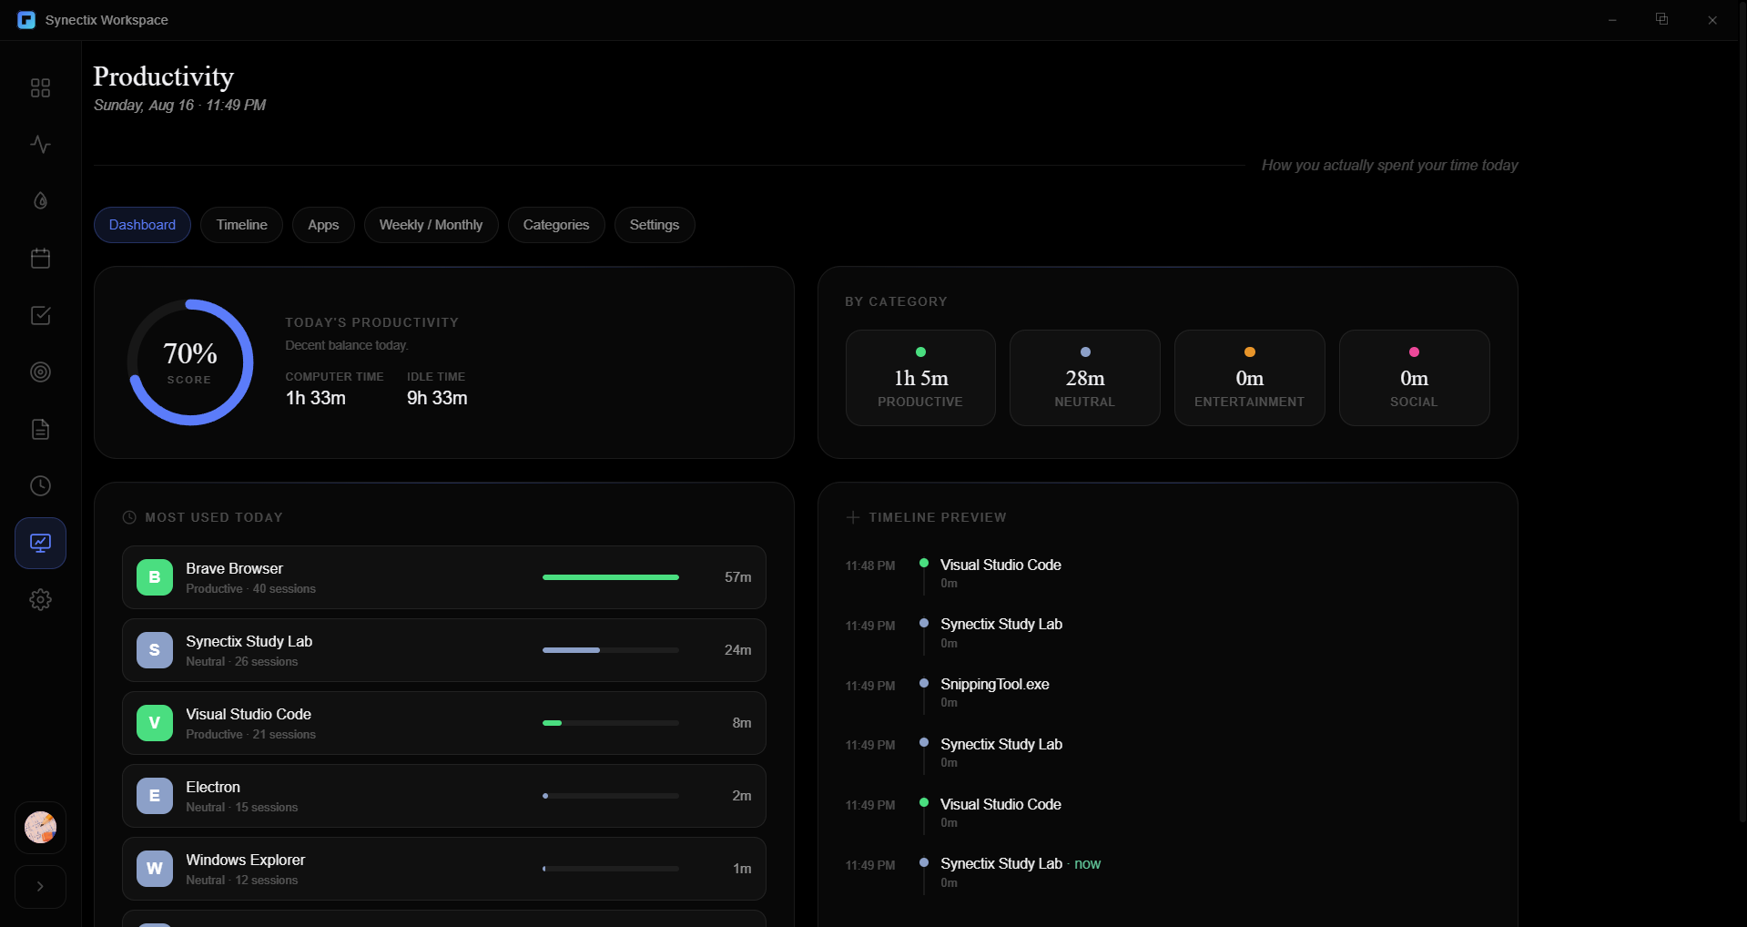Click the Synectix Study Lab usage progress bar
This screenshot has height=927, width=1747.
(x=611, y=650)
